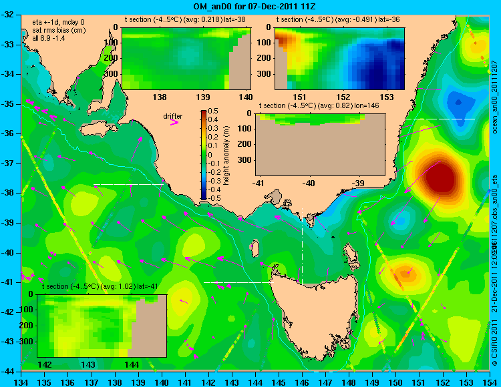Click the white dashed section line at latitude -38
The height and width of the screenshot is (387, 501).
[128, 184]
